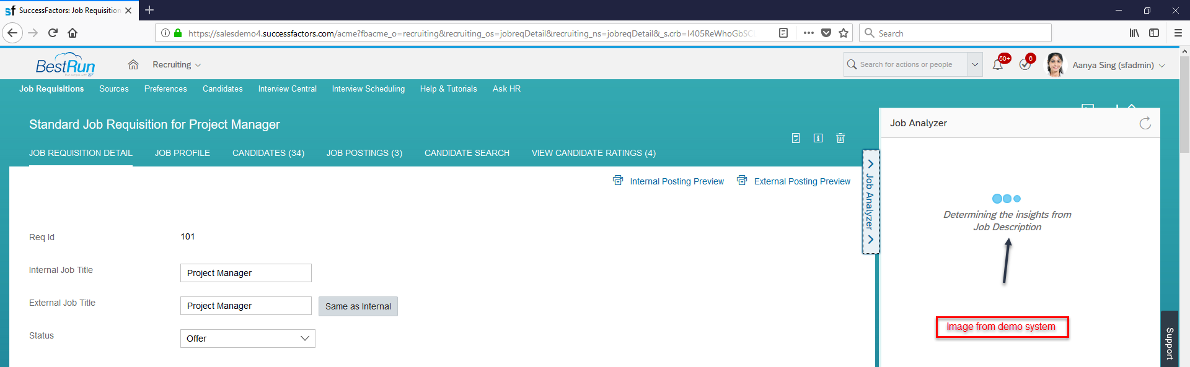The image size is (1190, 367).
Task: Open the Status dropdown showing Offer
Action: click(x=248, y=339)
